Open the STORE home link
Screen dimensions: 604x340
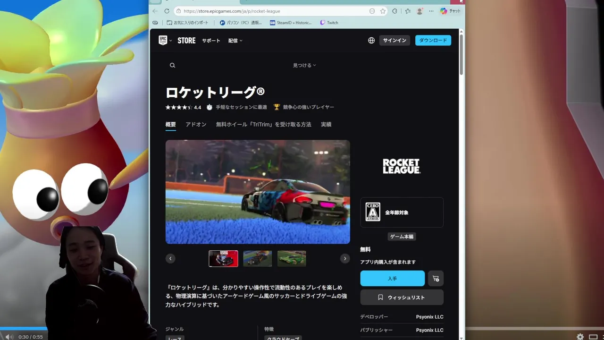186,41
